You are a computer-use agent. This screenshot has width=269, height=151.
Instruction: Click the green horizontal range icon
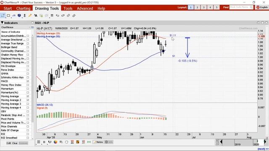pos(89,142)
